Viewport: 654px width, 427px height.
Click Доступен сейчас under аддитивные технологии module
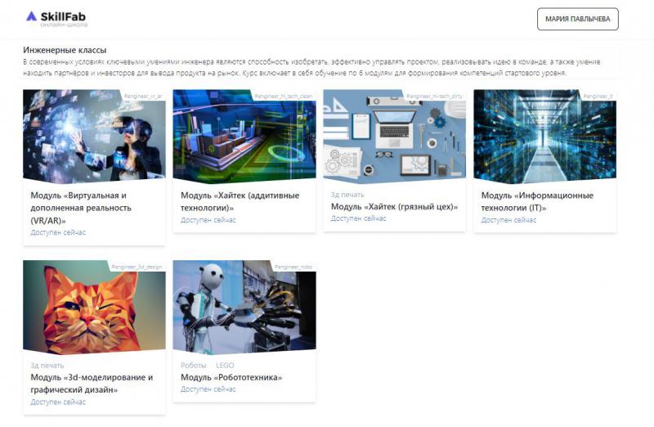[208, 220]
